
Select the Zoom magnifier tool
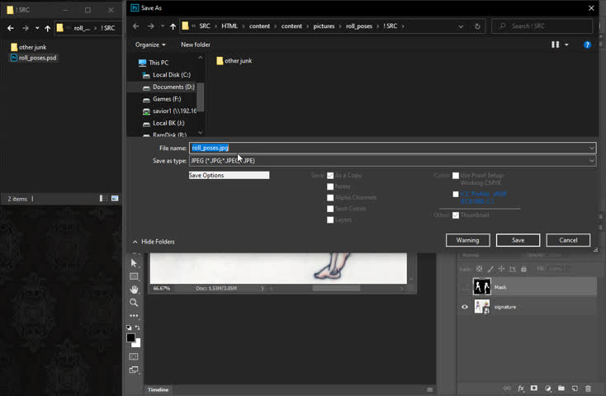134,303
